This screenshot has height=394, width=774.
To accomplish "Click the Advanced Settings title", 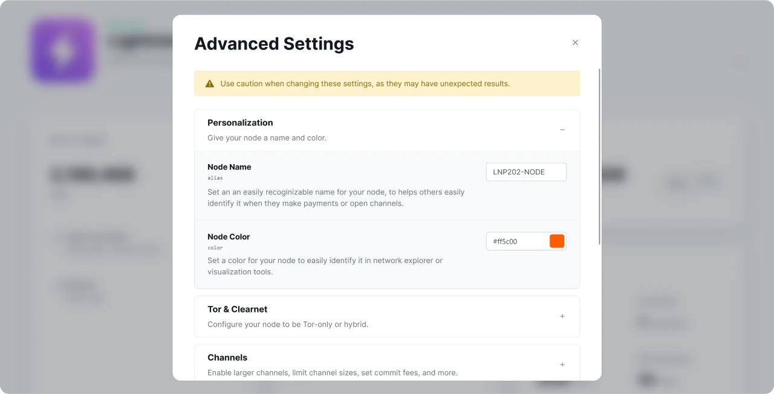I will (274, 43).
